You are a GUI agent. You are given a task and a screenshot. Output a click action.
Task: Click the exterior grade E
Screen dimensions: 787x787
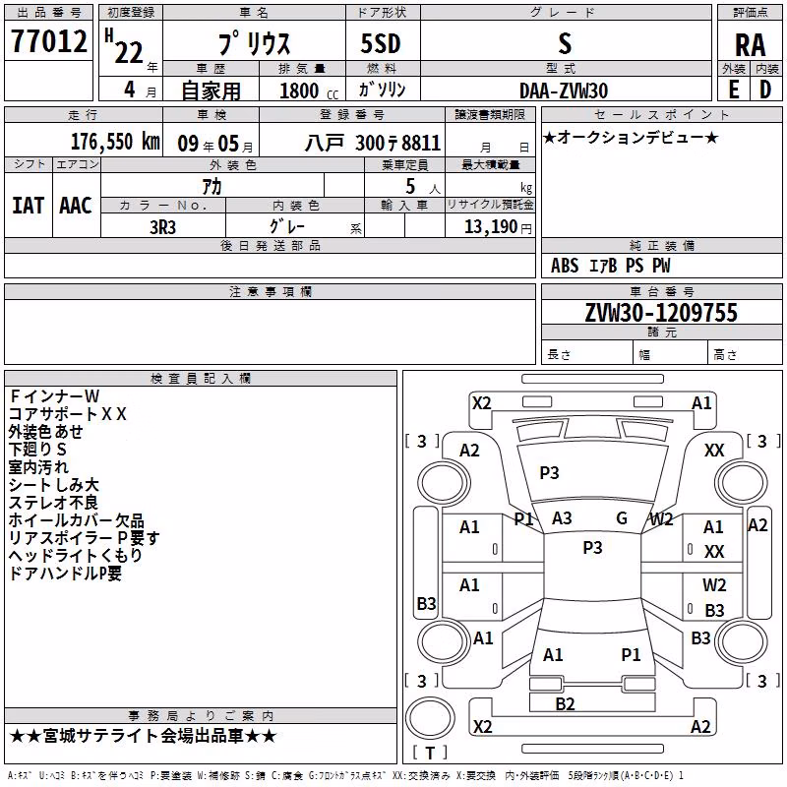tap(734, 90)
